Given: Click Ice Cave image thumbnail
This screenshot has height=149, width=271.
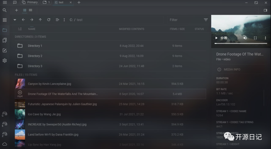Looking at the screenshot, I should coord(20,114).
